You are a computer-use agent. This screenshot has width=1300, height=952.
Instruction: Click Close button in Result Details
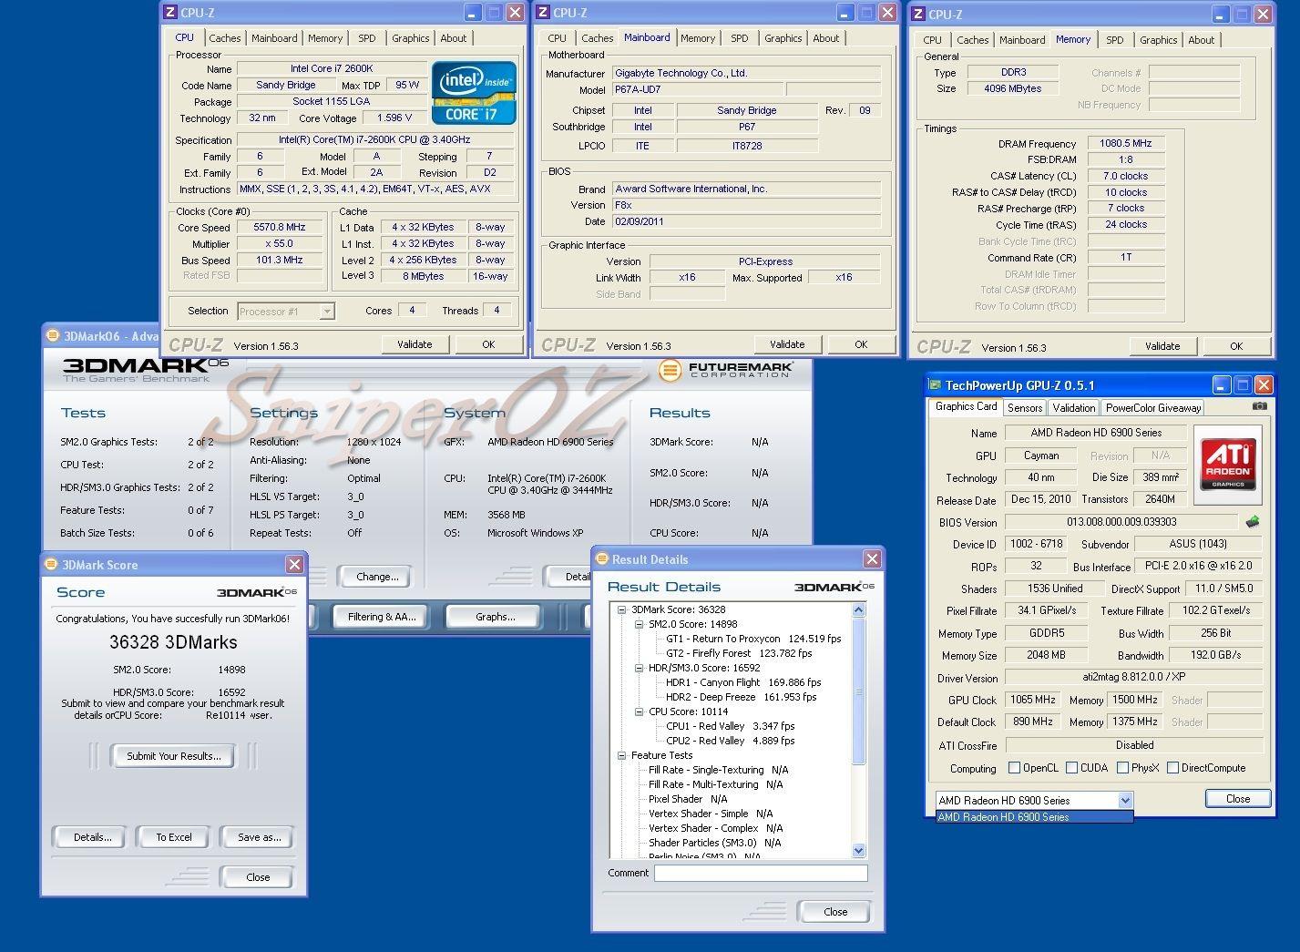click(x=835, y=912)
